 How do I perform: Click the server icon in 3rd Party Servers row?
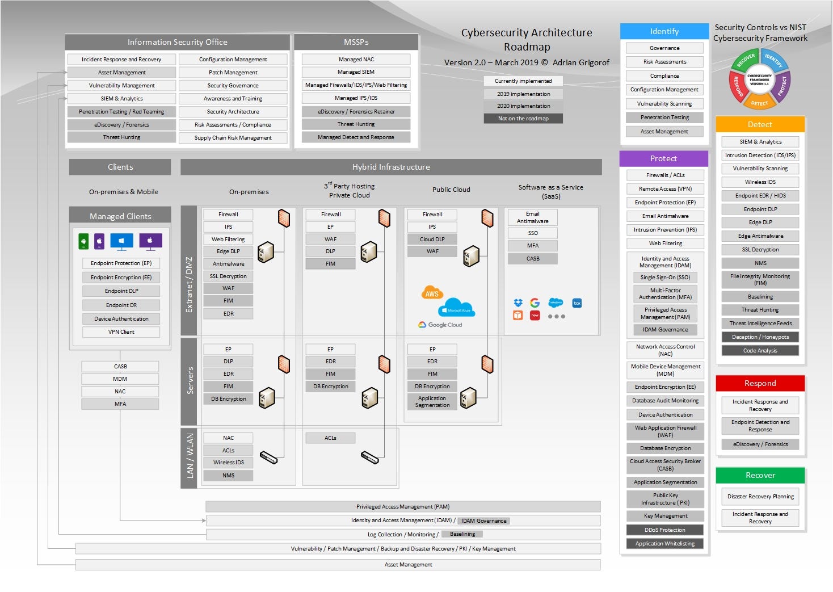369,398
